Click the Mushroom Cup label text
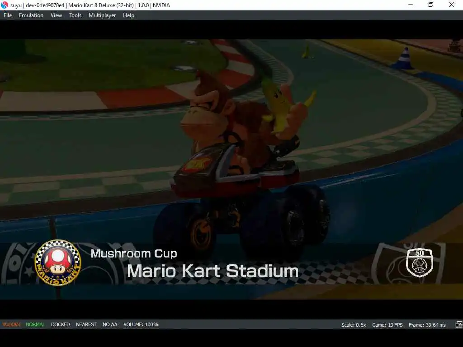Viewport: 463px width, 347px height. [x=134, y=254]
